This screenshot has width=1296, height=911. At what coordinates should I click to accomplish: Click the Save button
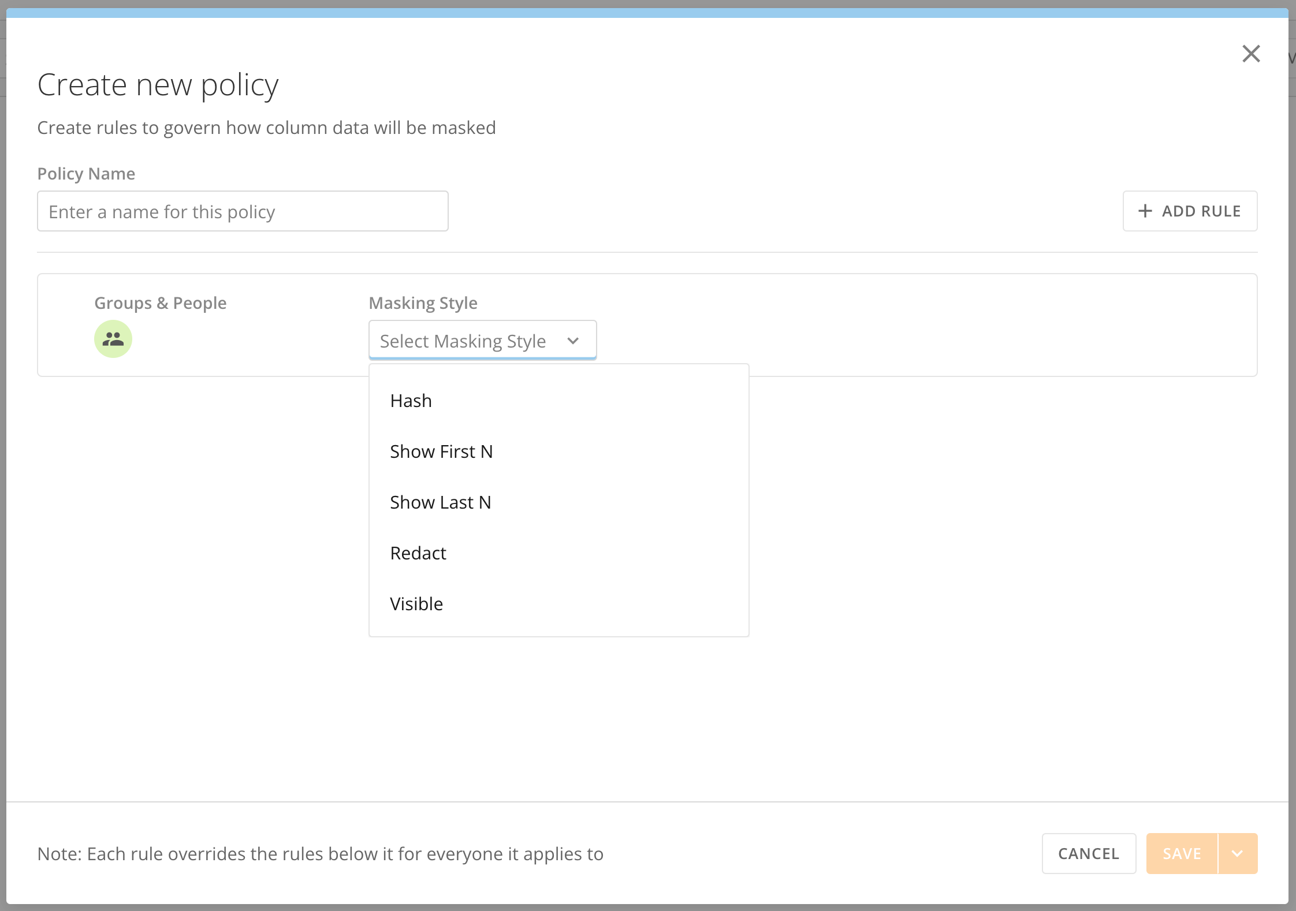coord(1182,853)
